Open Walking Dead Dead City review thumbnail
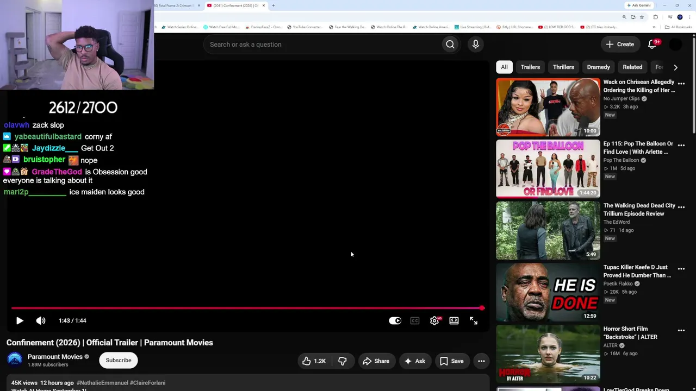This screenshot has height=391, width=696. pos(548,230)
